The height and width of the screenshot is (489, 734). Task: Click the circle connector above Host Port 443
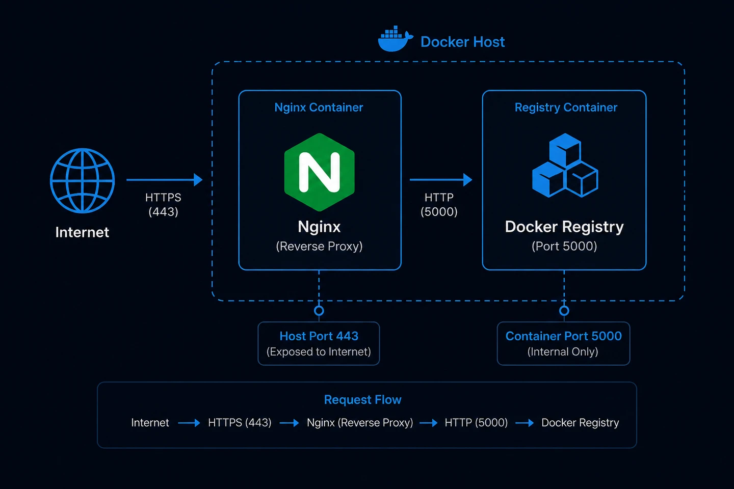tap(319, 311)
